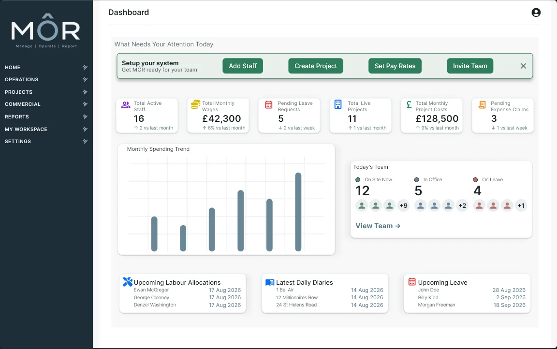Click the 12 On Site Now count

[362, 190]
